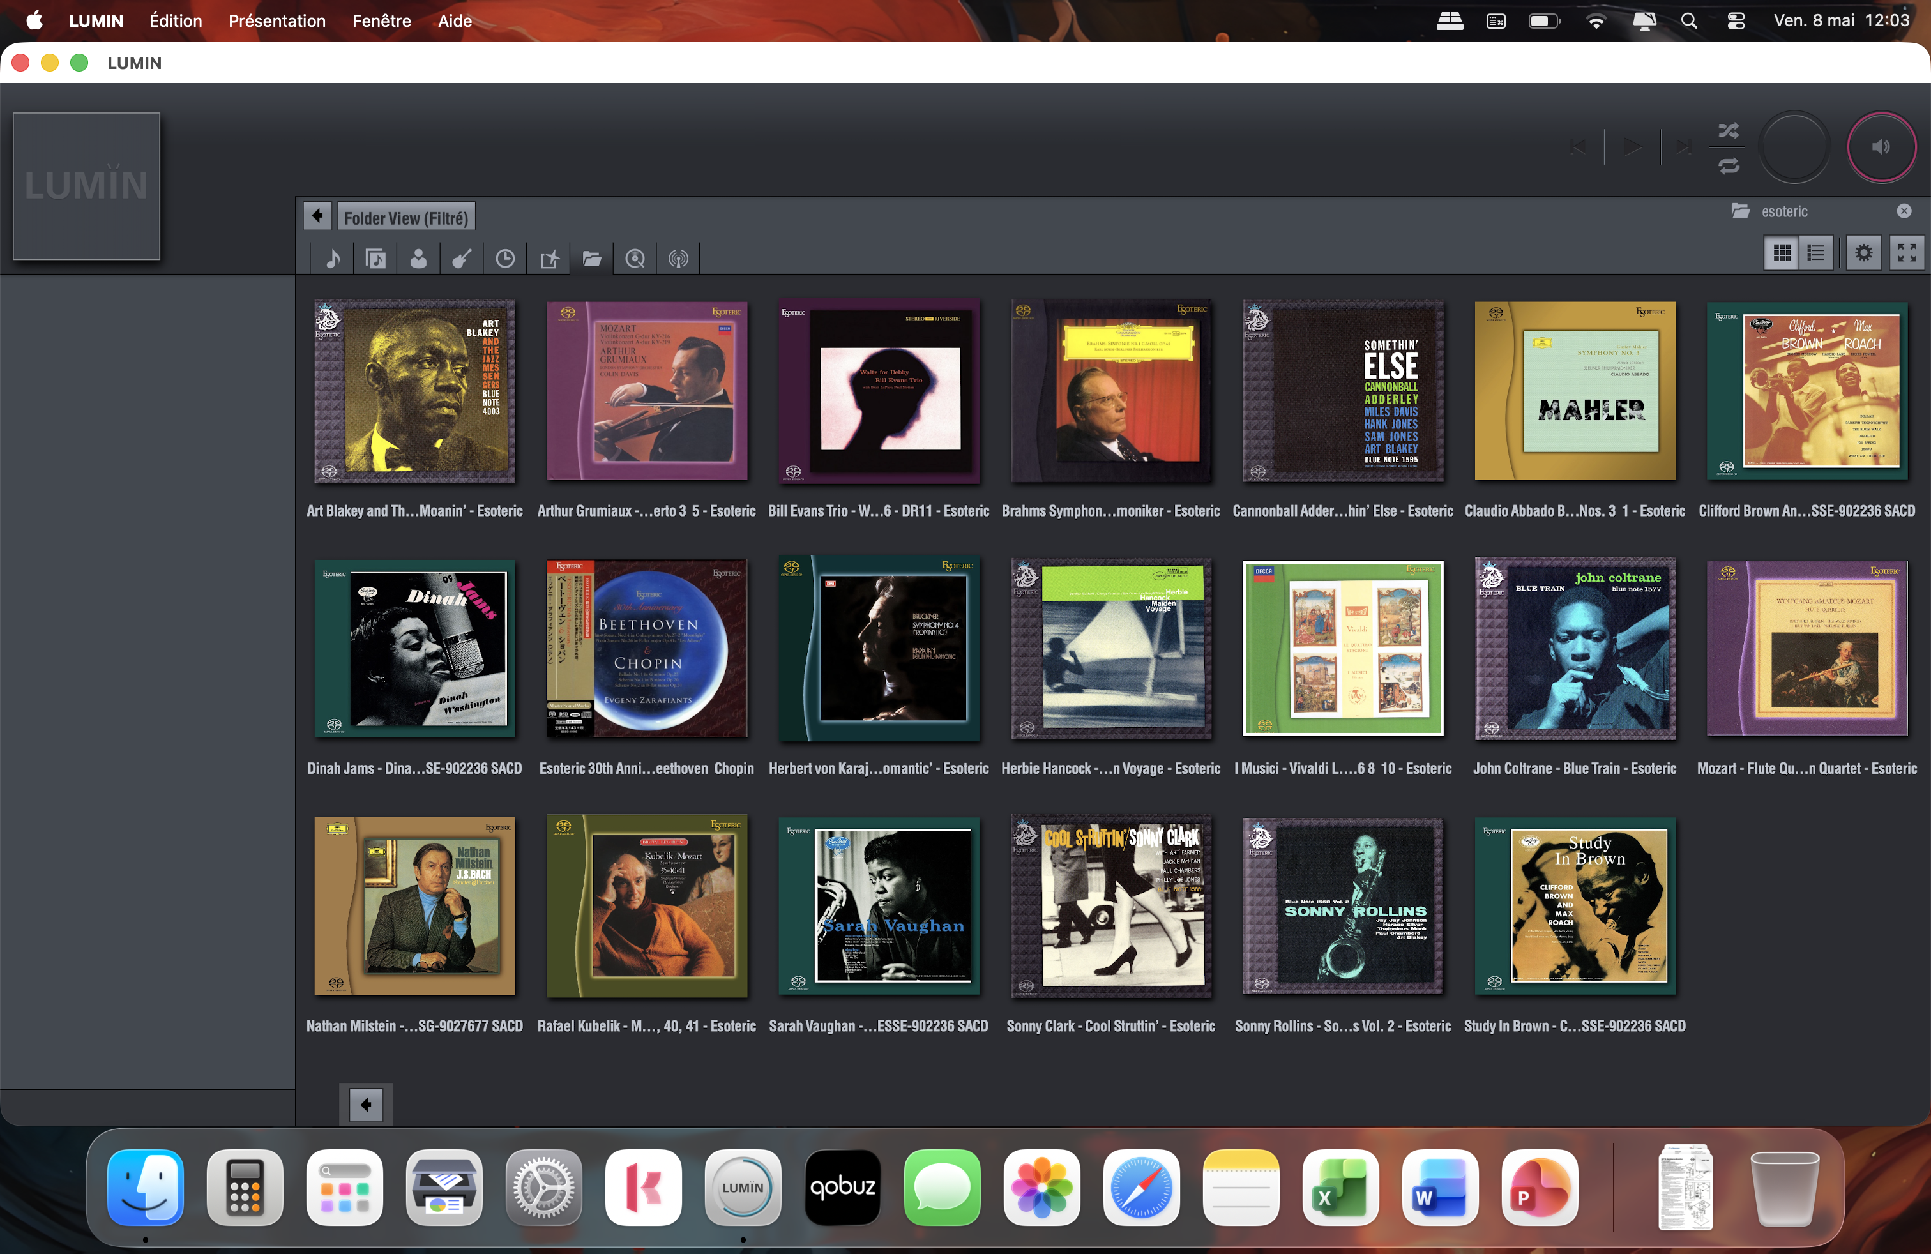1931x1254 pixels.
Task: Open John Coltrane Blue Train cover
Action: 1575,649
